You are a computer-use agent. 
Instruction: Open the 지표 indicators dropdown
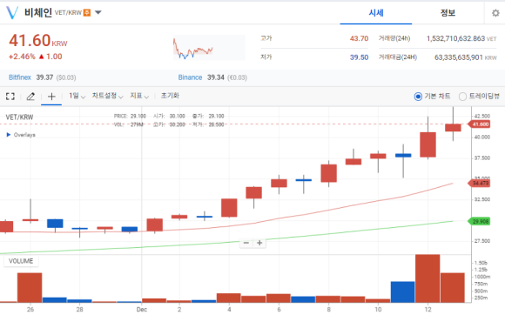point(139,96)
